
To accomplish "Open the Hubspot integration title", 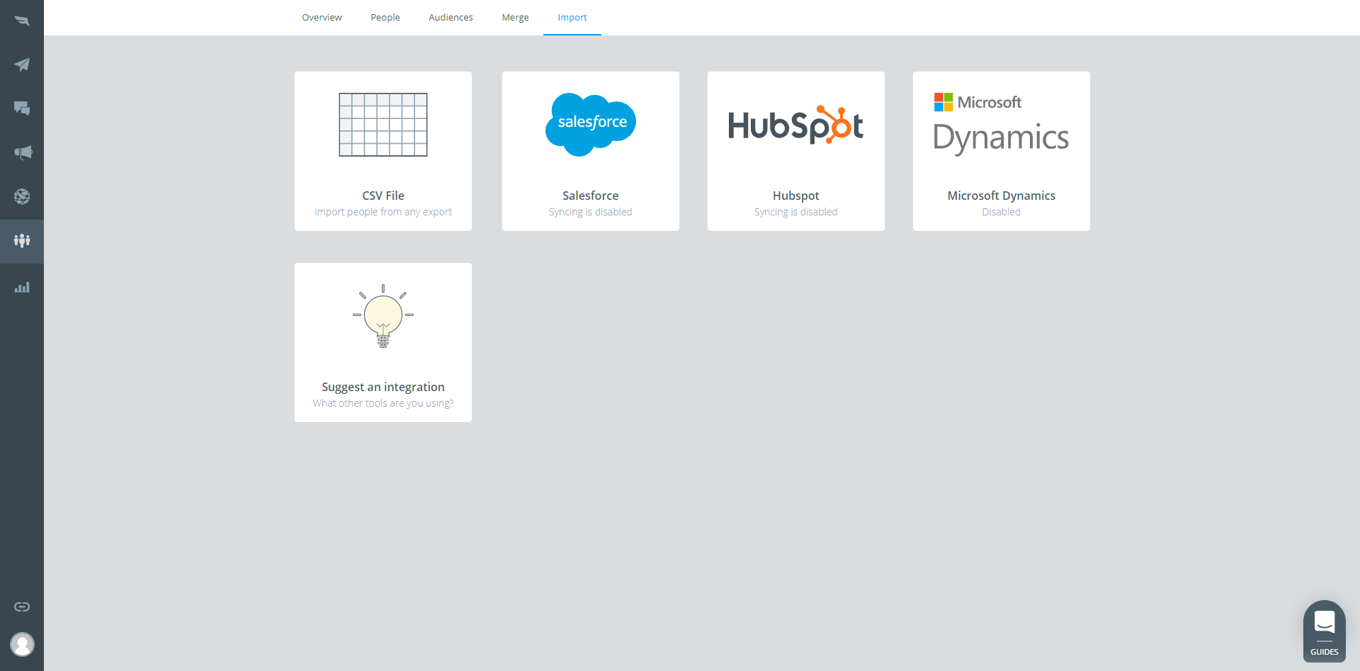I will (x=796, y=196).
